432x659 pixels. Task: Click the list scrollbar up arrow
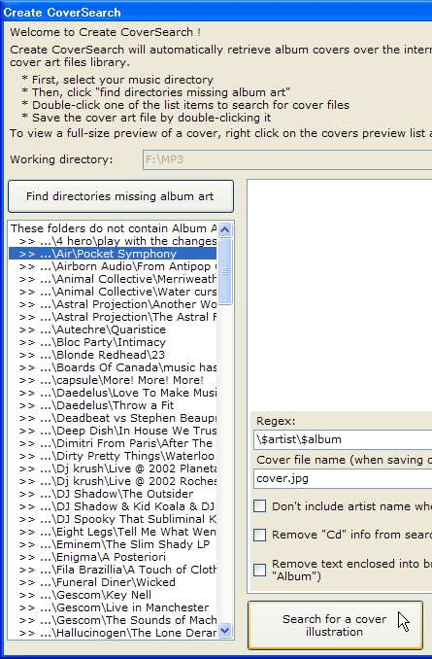[225, 229]
